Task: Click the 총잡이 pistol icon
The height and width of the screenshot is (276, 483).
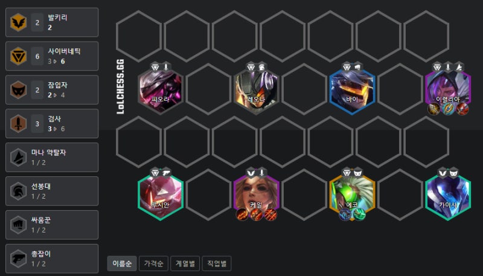Action: [18, 258]
